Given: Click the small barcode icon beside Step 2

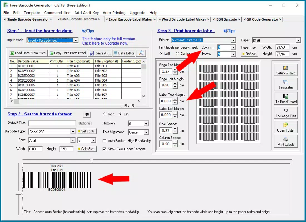Looking at the screenshot, I should point(87,115).
